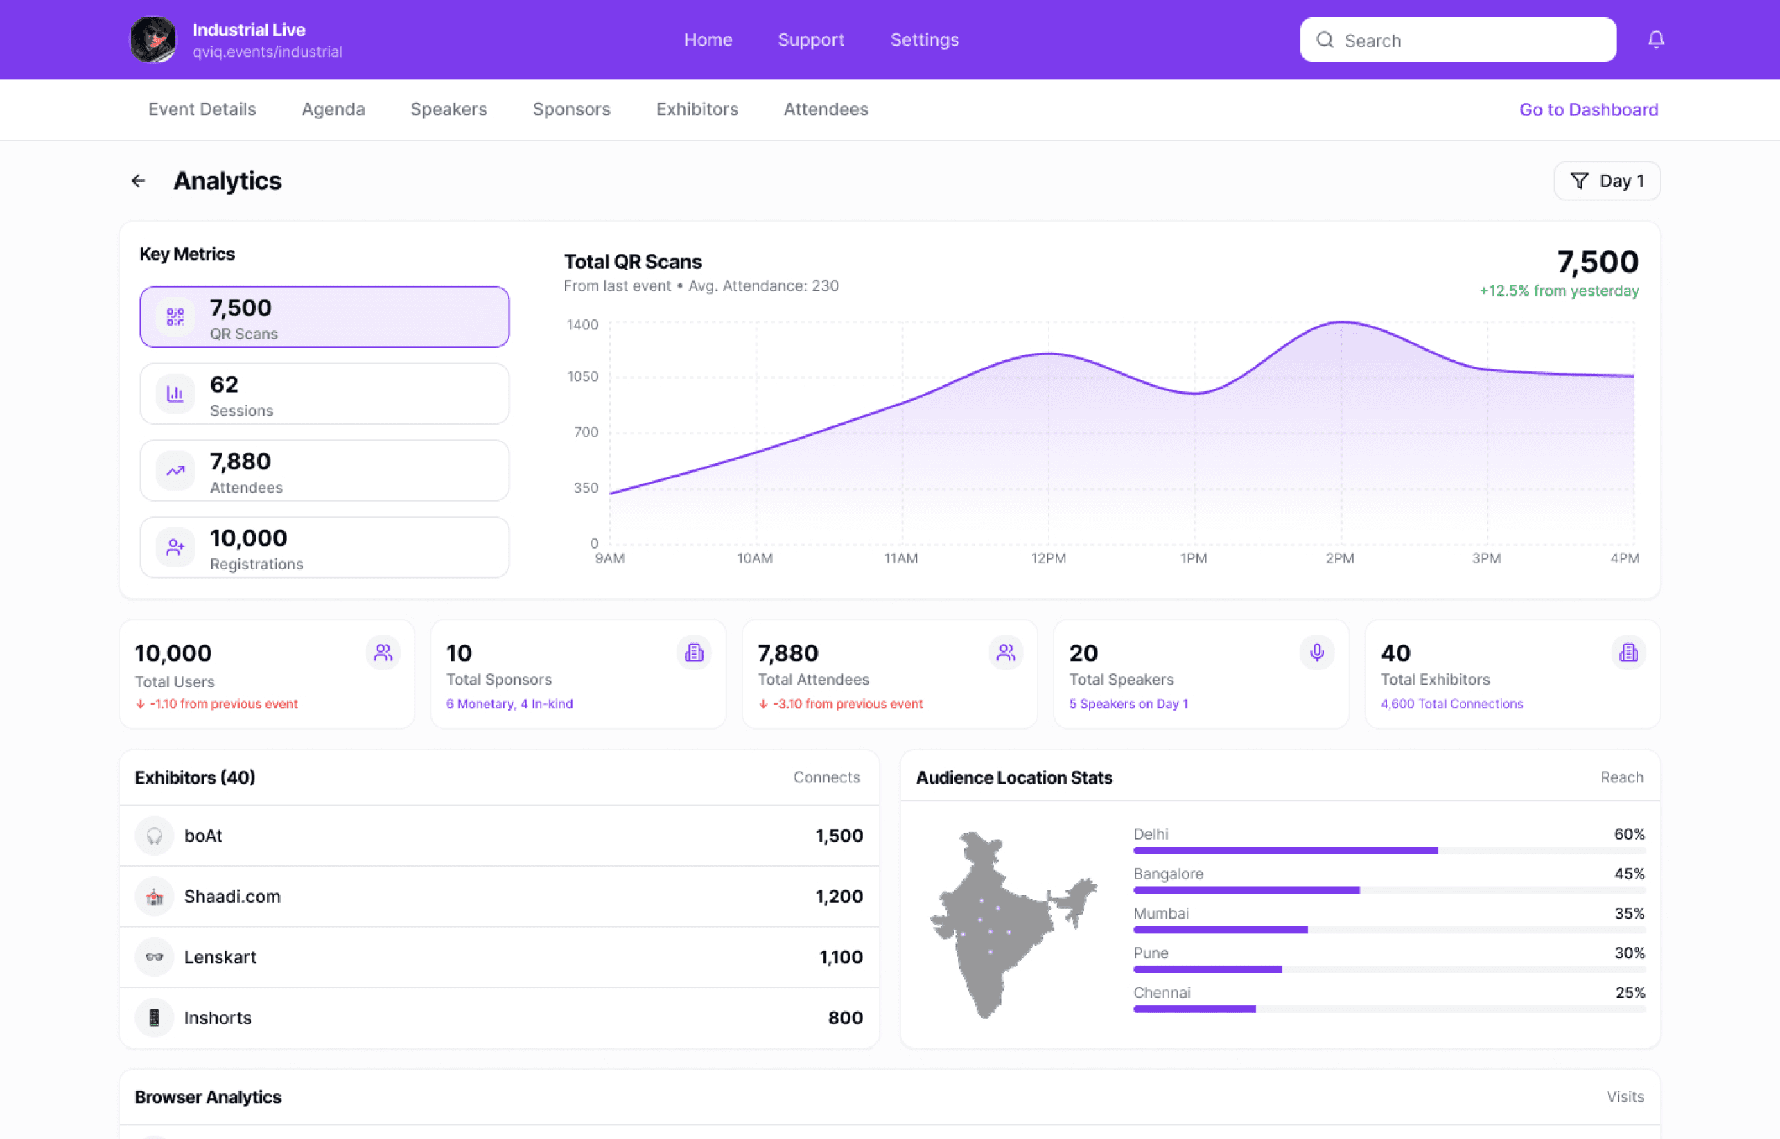Click the Go to Dashboard link
Screen dimensions: 1780x1139
(x=1589, y=109)
